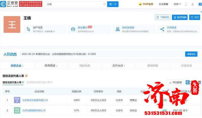Open the 股权穿透图 card title

(x=128, y=27)
